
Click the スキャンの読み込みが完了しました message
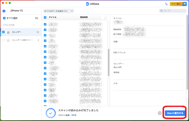(79, 110)
